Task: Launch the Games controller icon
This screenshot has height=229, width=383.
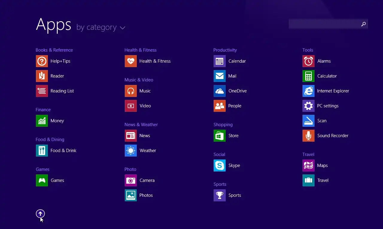Action: click(42, 180)
